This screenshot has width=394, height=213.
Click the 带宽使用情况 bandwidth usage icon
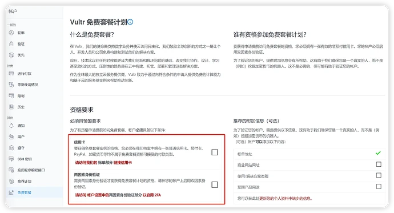tap(11, 85)
